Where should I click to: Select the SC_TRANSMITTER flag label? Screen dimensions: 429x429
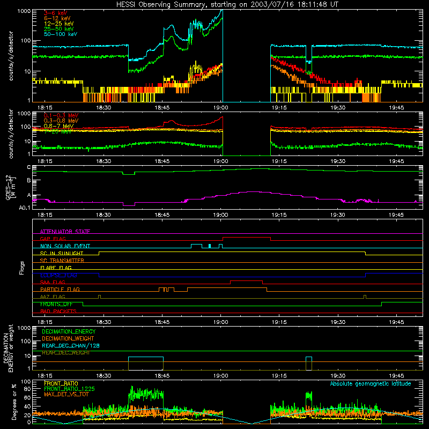pos(62,260)
